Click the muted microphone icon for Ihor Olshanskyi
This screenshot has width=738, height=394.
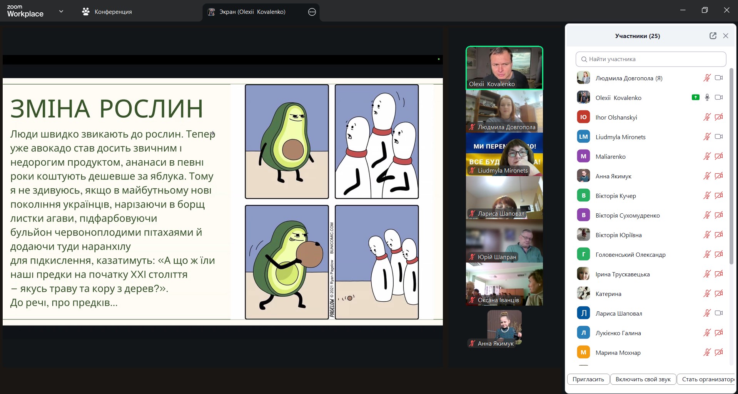pos(707,117)
